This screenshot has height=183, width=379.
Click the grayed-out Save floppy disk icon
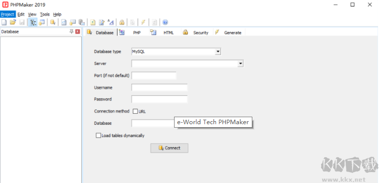(x=22, y=22)
